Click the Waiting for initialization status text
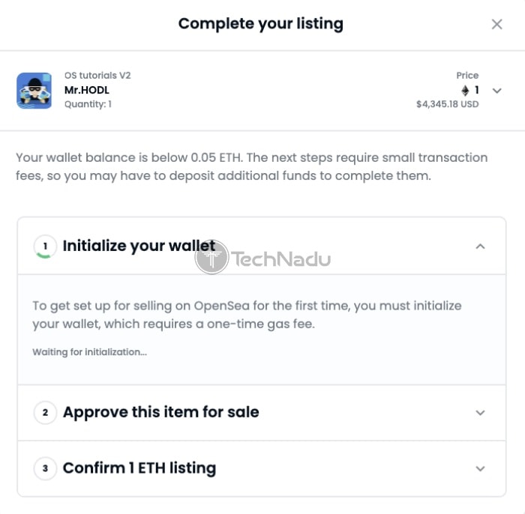This screenshot has width=525, height=514. click(90, 352)
